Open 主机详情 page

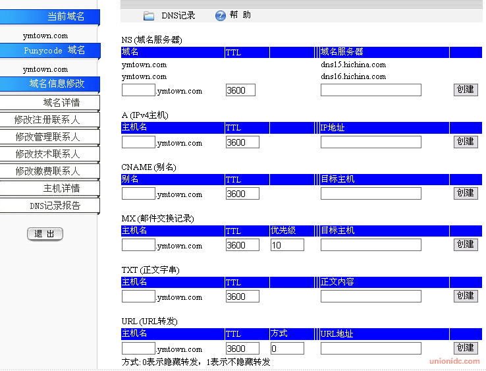49,188
